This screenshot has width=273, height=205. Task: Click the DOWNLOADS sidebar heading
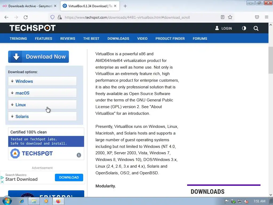tap(207, 192)
